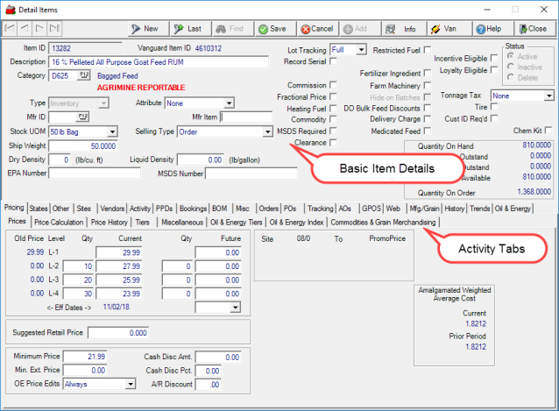Viewport: 559px width, 411px height.
Task: Expand the Lot Tracking dropdown
Action: coord(361,50)
